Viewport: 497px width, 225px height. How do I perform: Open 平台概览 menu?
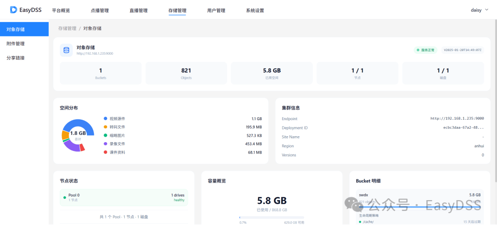pyautogui.click(x=61, y=11)
